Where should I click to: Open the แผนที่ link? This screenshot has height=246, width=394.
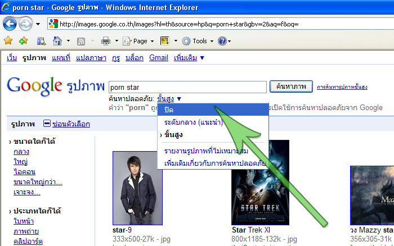(x=61, y=58)
